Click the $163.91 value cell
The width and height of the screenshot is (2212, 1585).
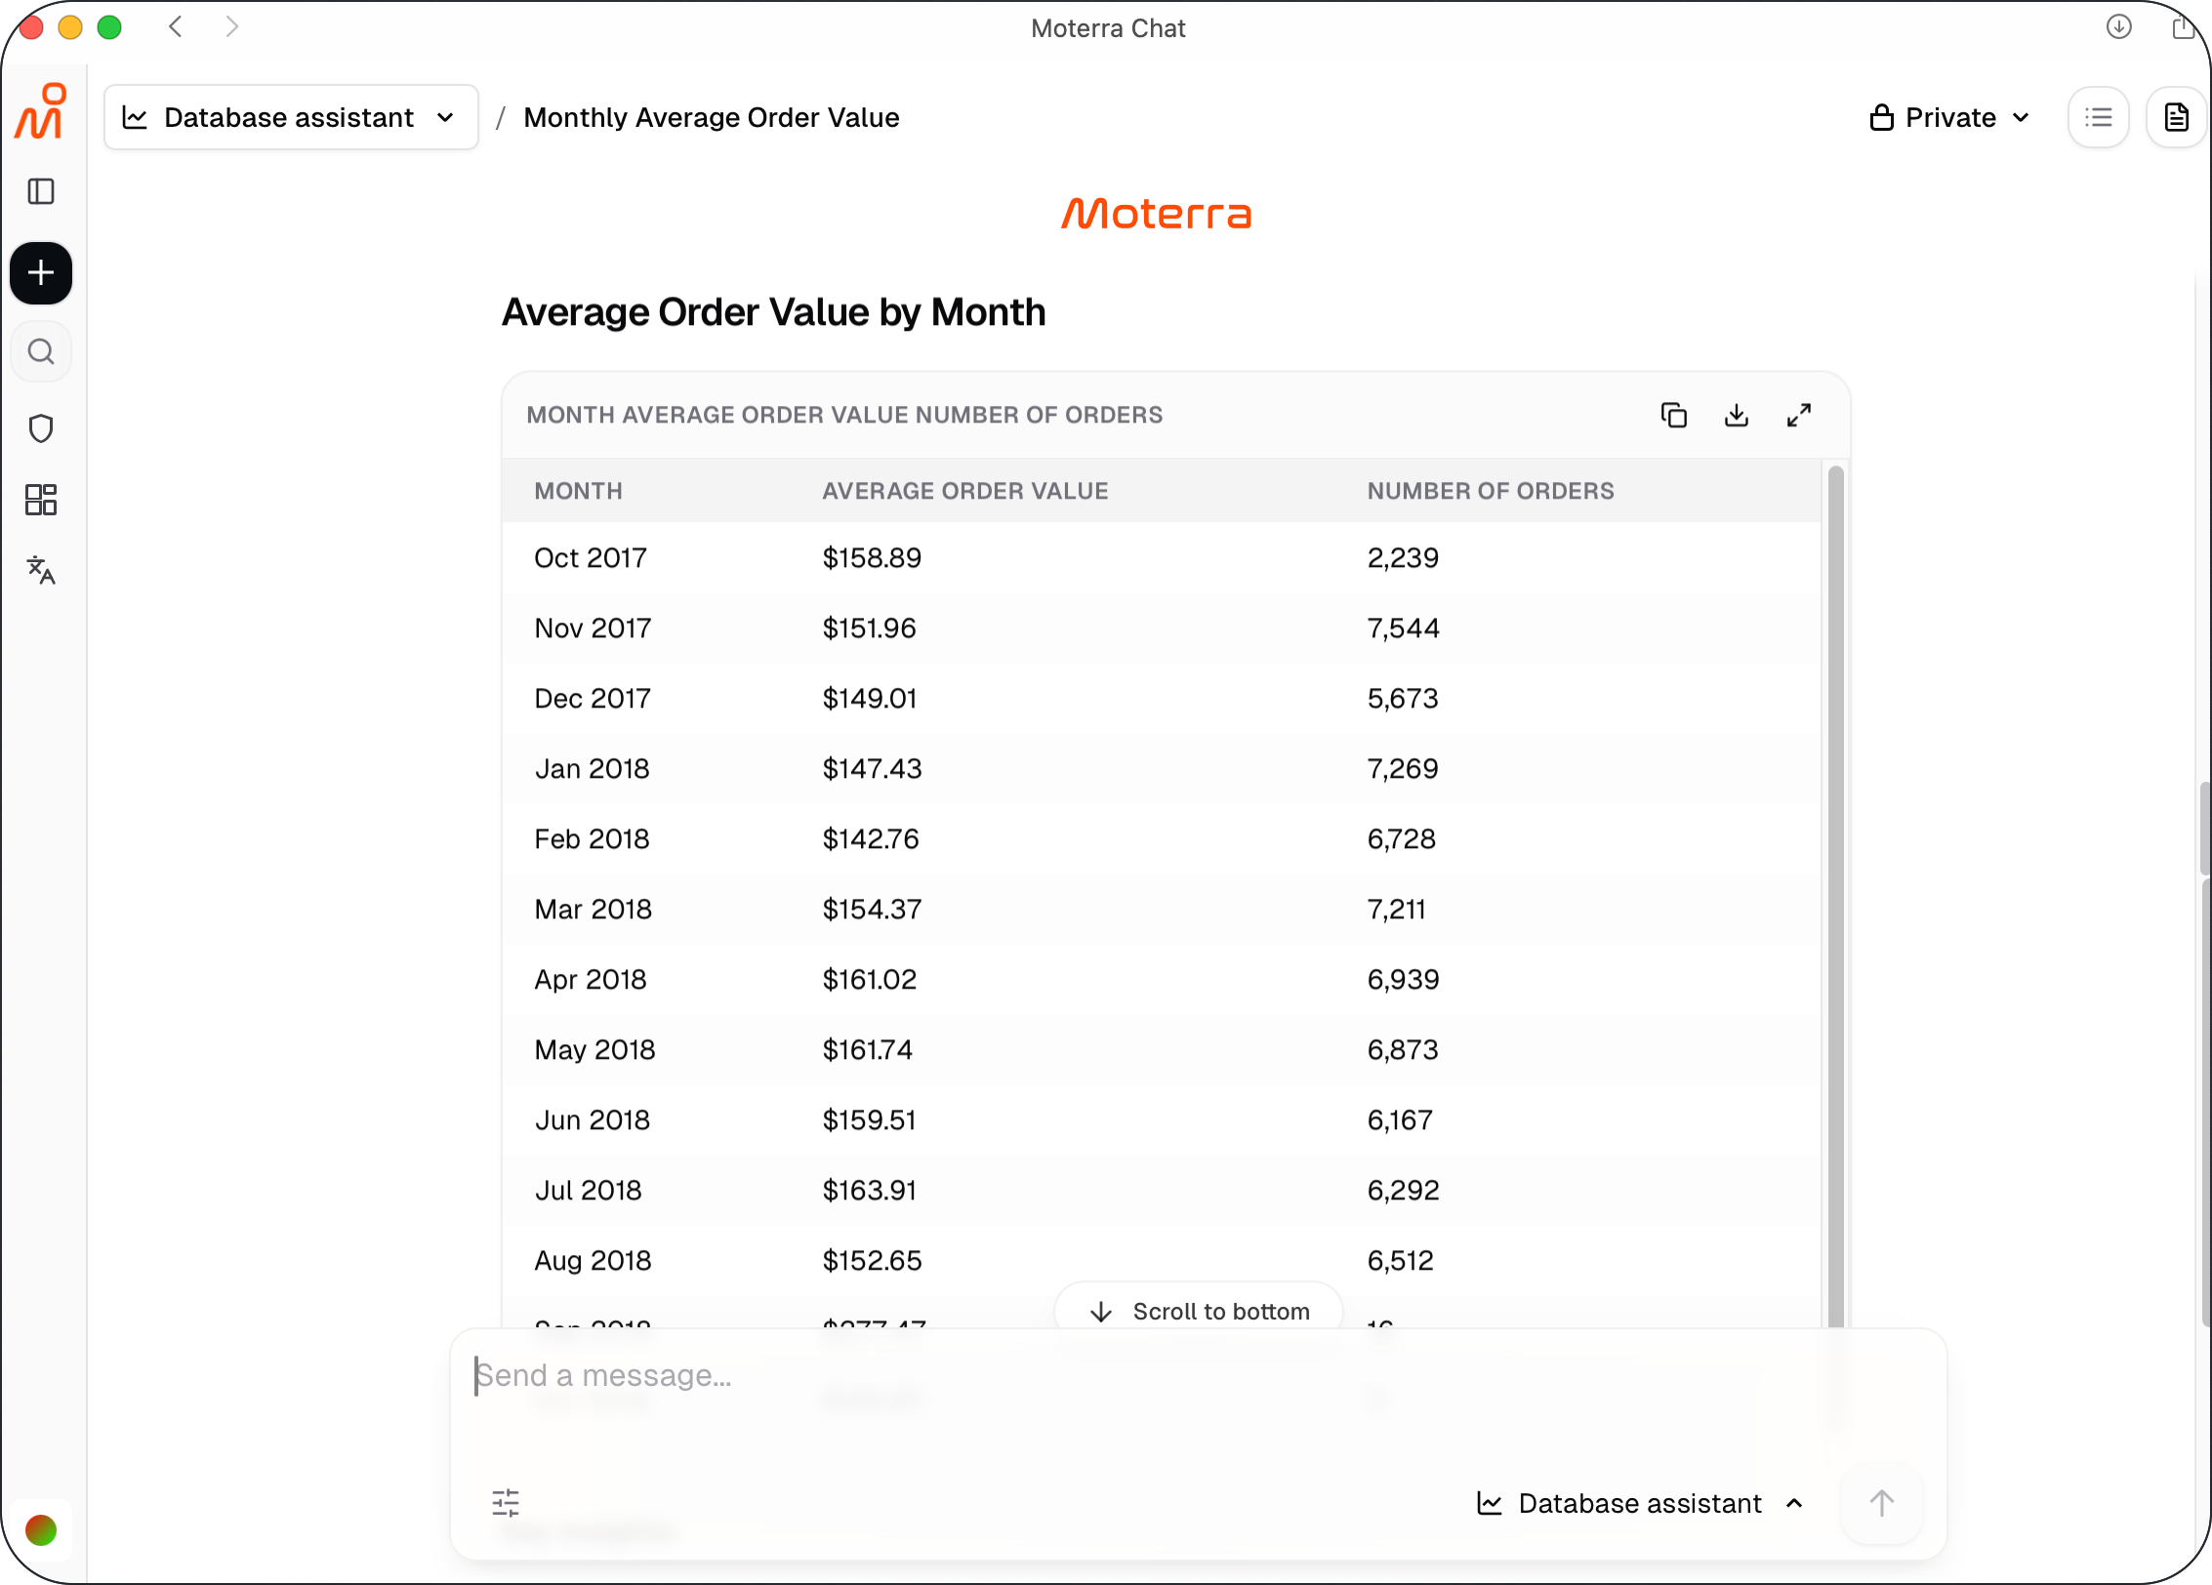pos(869,1190)
